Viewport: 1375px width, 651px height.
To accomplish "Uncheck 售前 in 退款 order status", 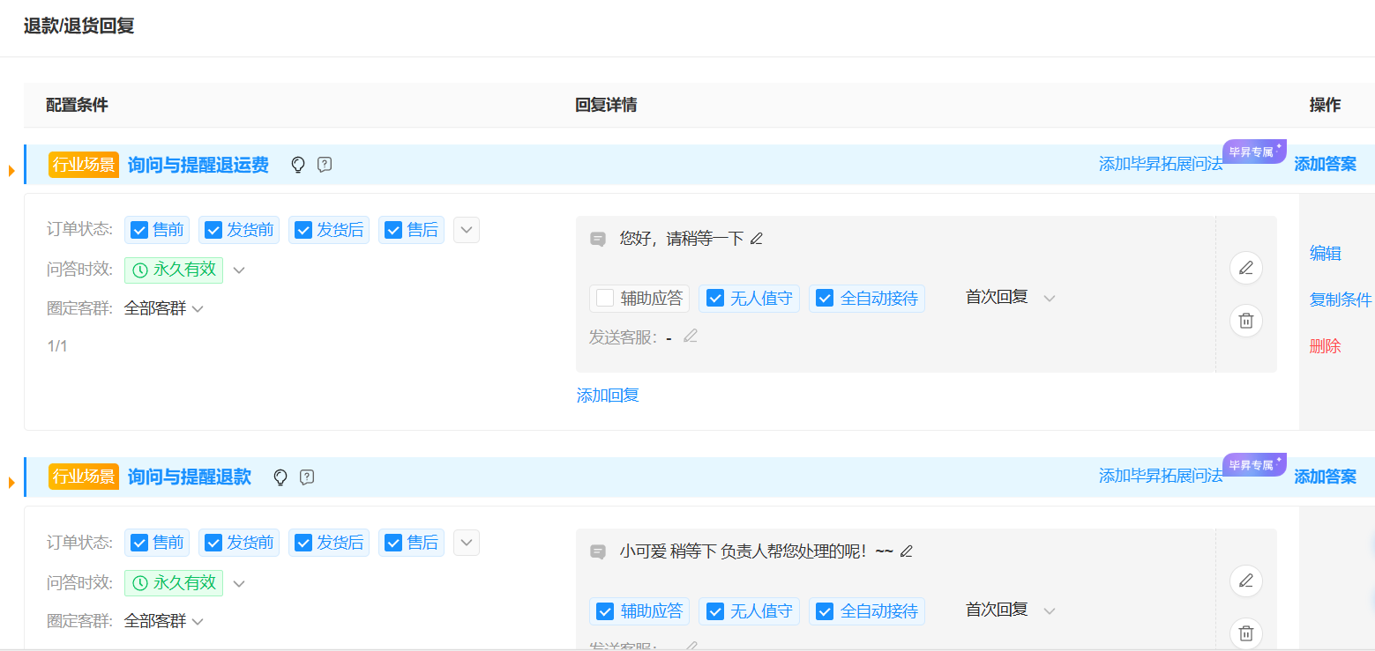I will click(138, 543).
